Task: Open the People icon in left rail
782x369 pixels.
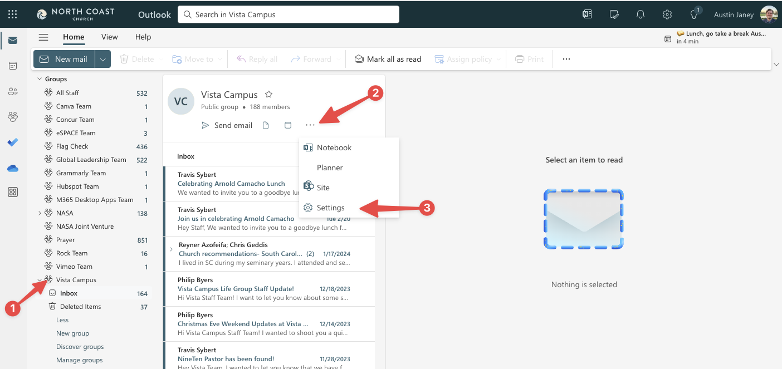Action: pos(12,91)
